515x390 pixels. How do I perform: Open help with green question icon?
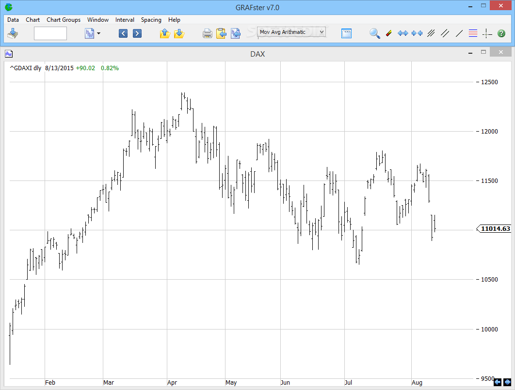point(501,33)
